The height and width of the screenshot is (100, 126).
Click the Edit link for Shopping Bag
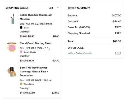51,8
